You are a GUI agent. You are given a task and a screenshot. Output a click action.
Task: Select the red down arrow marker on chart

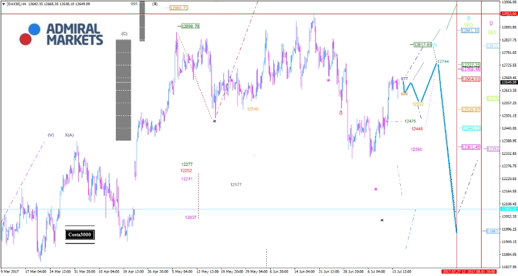341,112
